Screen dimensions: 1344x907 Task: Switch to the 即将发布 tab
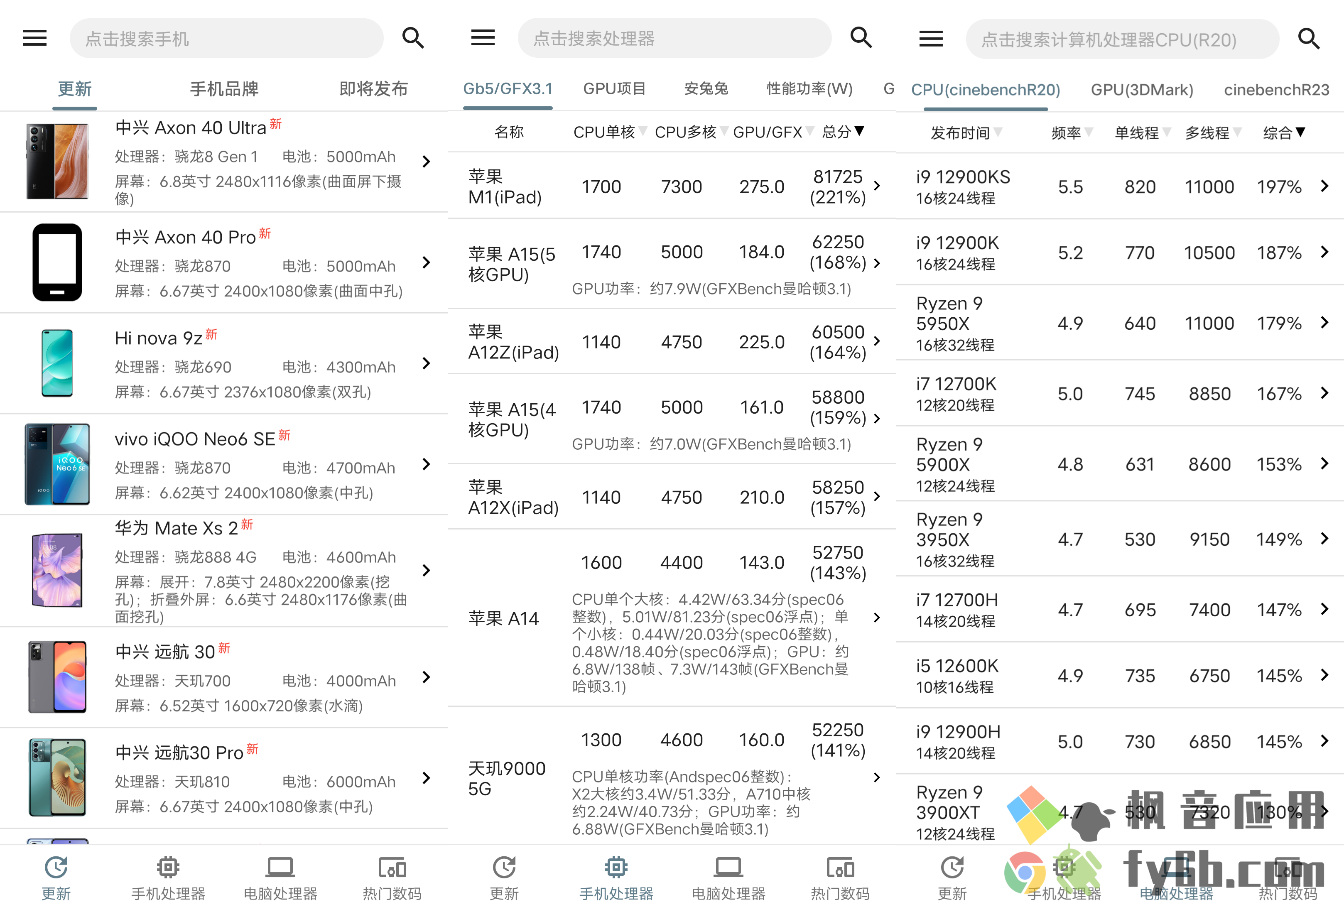[x=374, y=88]
